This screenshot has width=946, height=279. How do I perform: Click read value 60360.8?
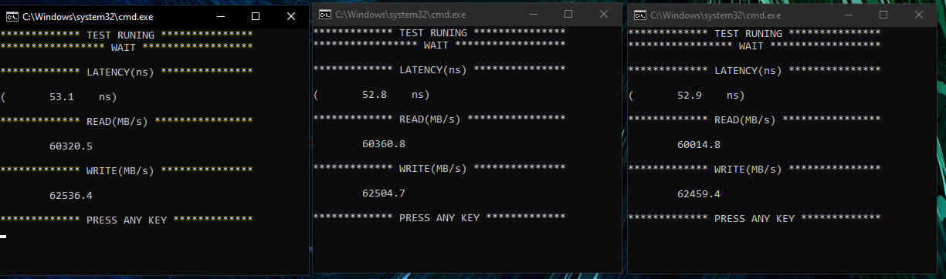(x=384, y=144)
